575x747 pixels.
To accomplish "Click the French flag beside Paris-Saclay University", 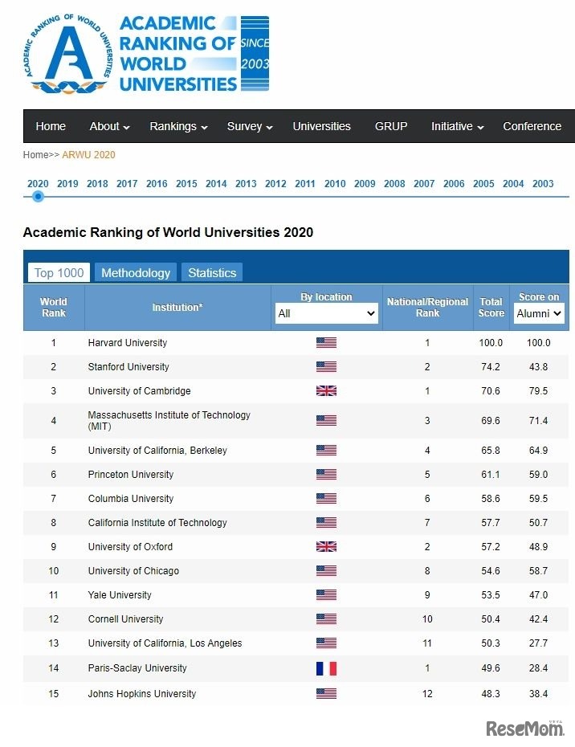I will click(x=325, y=668).
